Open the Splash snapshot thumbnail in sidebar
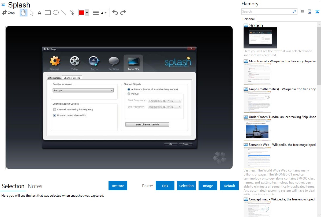Viewport: 321px width, 217px height. click(260, 38)
